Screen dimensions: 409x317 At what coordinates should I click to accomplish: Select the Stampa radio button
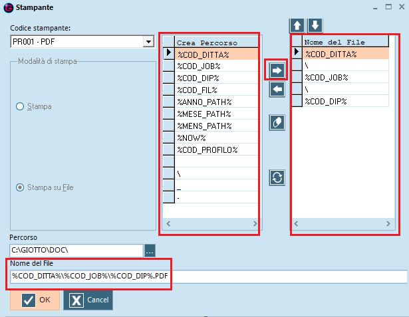coord(20,106)
